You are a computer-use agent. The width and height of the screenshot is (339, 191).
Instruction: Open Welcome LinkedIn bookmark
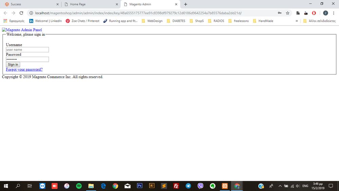coord(45,21)
